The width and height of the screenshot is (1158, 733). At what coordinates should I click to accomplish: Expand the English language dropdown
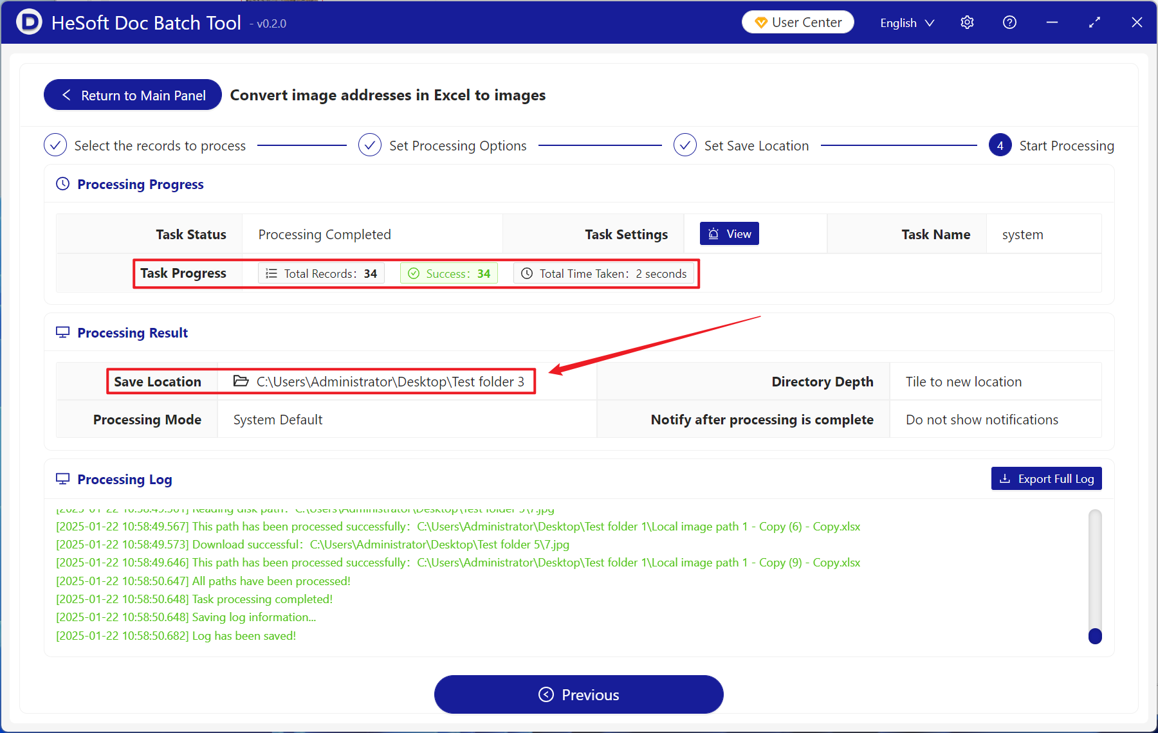(906, 23)
